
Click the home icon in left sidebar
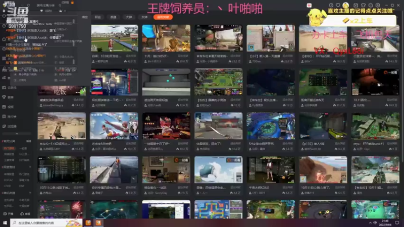[x=4, y=39]
